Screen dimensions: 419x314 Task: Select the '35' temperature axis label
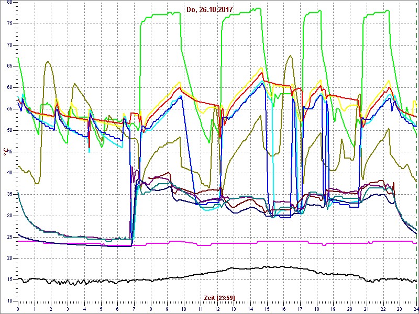tap(9, 194)
